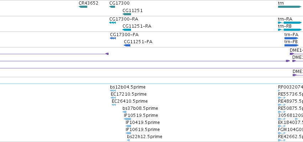Select the CG17300-PA protein glyph

[x=113, y=38]
